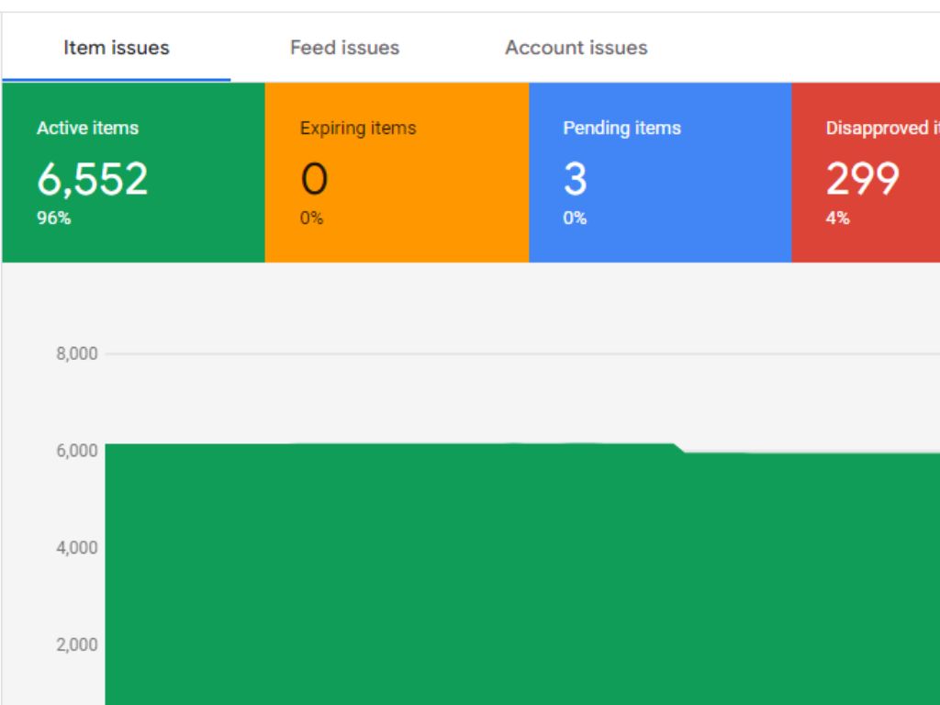
Task: Switch to the Item issues tab
Action: (116, 48)
